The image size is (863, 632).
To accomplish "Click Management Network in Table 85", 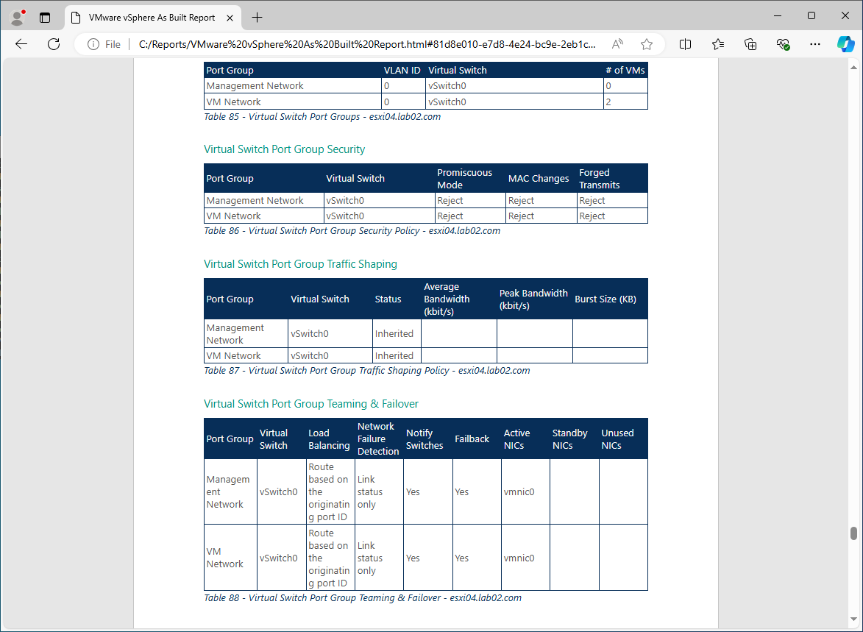I will coord(255,85).
